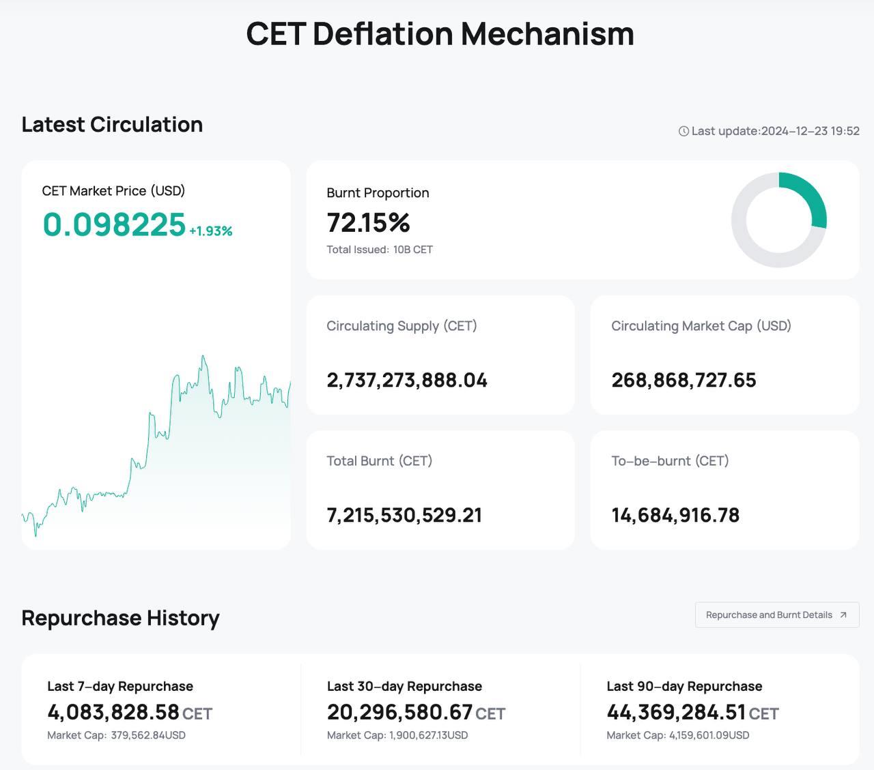Click the Last 30-day Repurchase amount
Screen dimensions: 874x770
point(399,712)
